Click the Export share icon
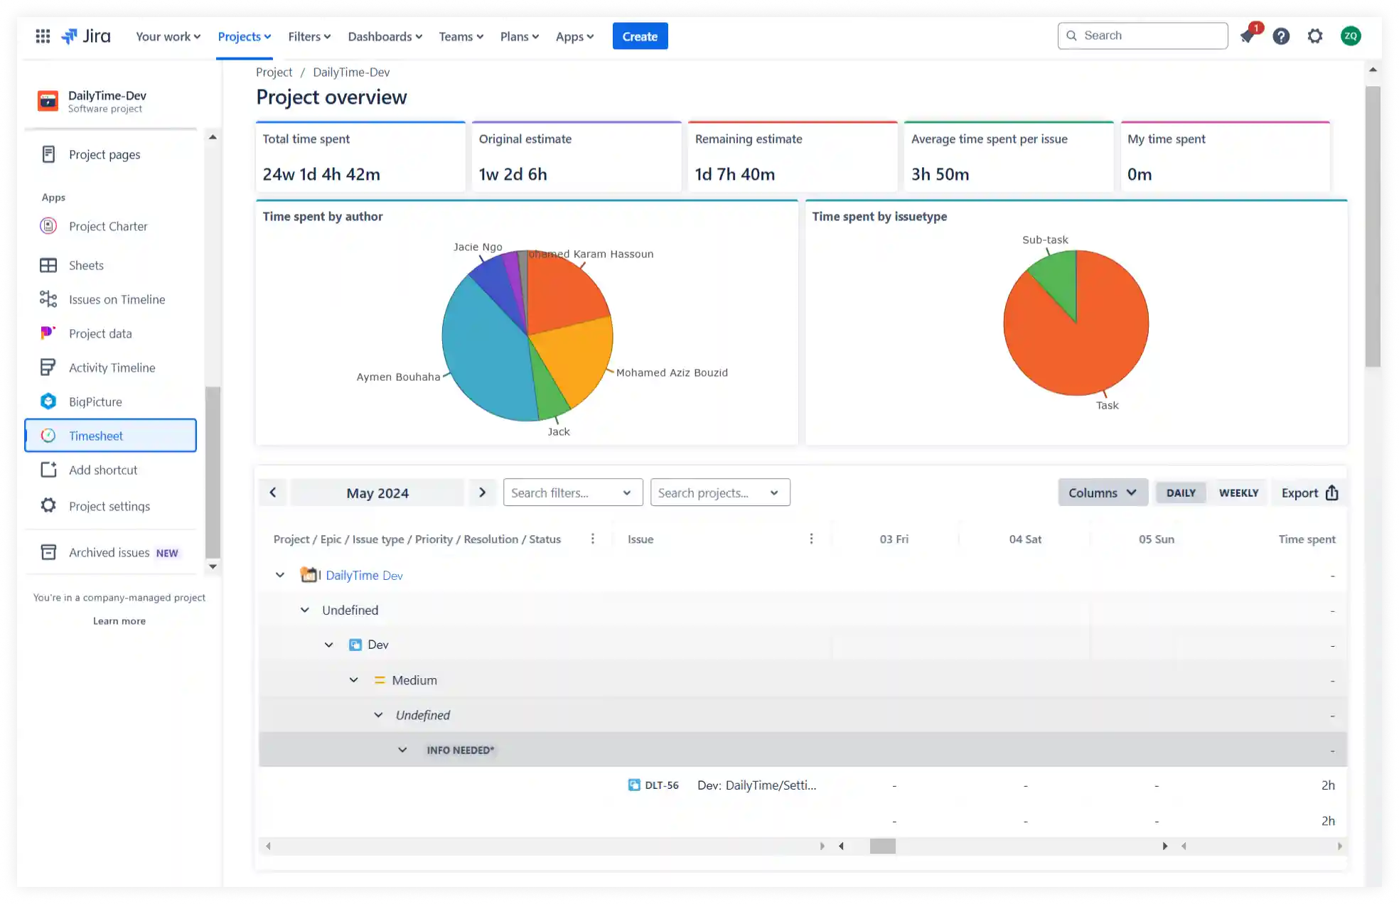The width and height of the screenshot is (1399, 904). (1332, 493)
